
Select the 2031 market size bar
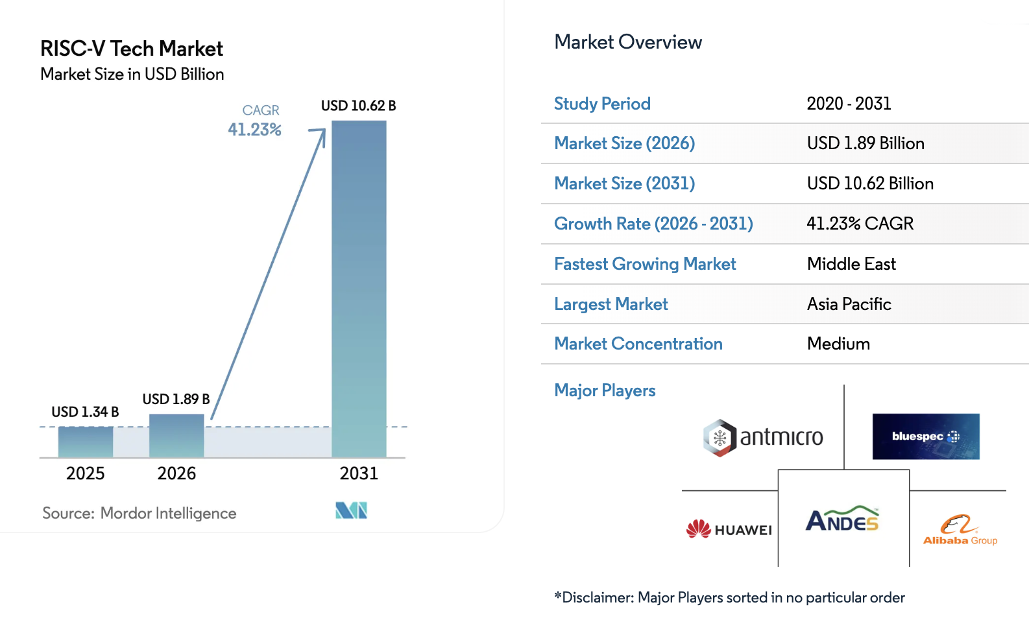pos(359,289)
